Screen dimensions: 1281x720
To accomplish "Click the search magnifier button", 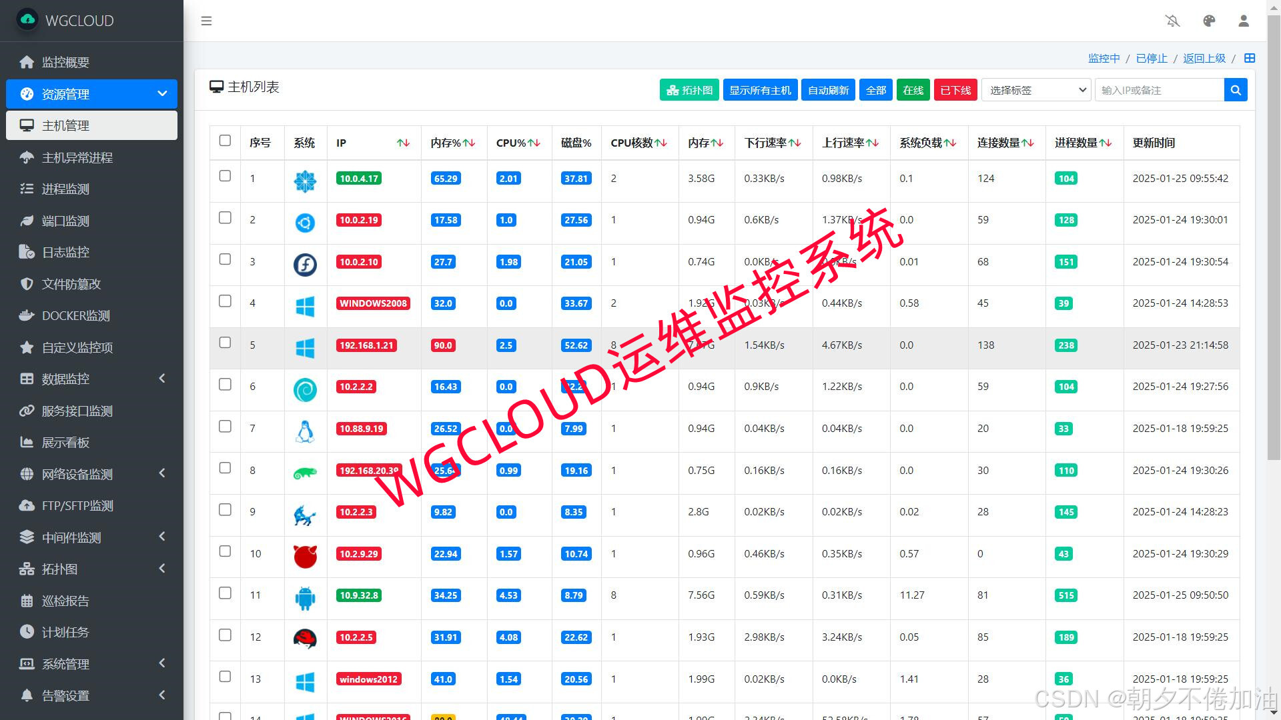I will tap(1236, 90).
